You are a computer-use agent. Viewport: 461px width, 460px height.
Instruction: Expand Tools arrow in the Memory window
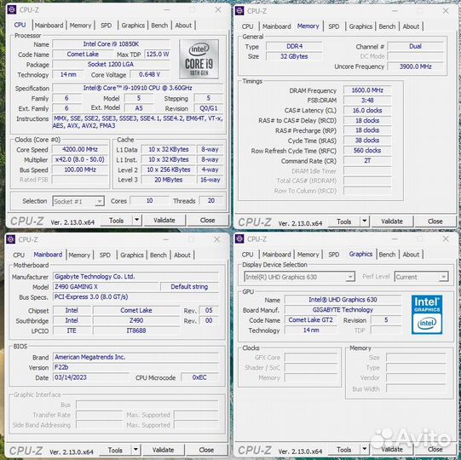point(365,221)
